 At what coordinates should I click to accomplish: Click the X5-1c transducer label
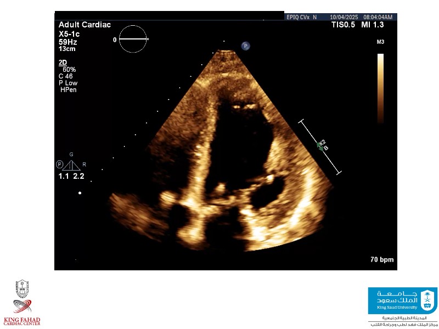click(70, 33)
